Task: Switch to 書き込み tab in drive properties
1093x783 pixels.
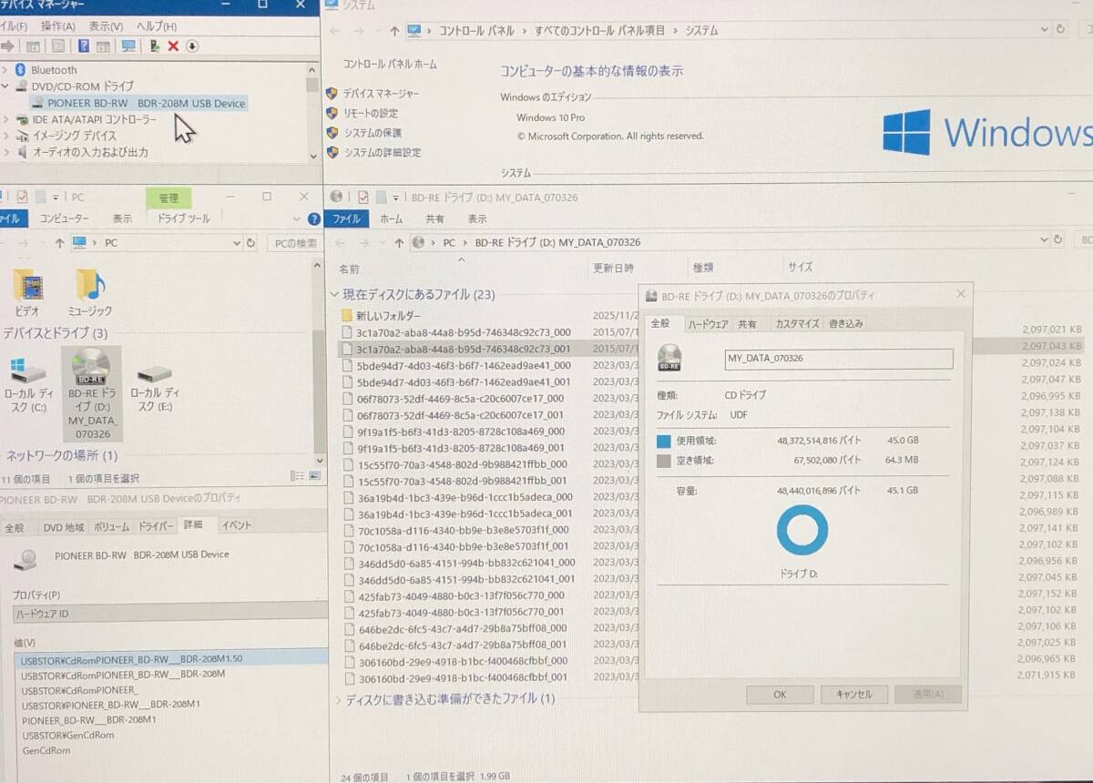Action: [x=845, y=323]
